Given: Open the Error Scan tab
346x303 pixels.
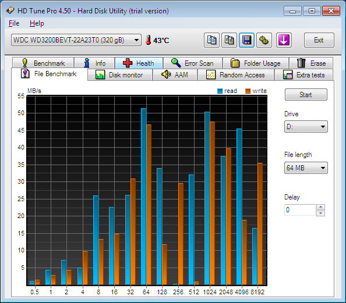Looking at the screenshot, I should (x=193, y=63).
